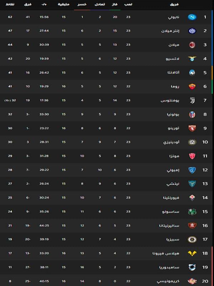
Task: Open the Sampdoria crest icon
Action: pos(192,267)
